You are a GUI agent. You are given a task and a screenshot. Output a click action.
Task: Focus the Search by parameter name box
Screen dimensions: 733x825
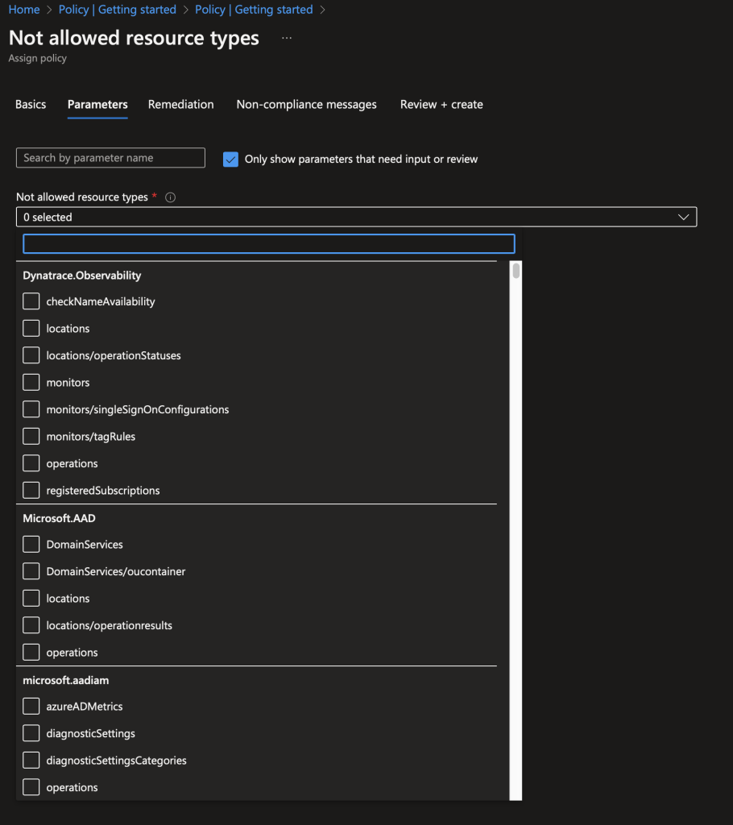click(x=110, y=158)
